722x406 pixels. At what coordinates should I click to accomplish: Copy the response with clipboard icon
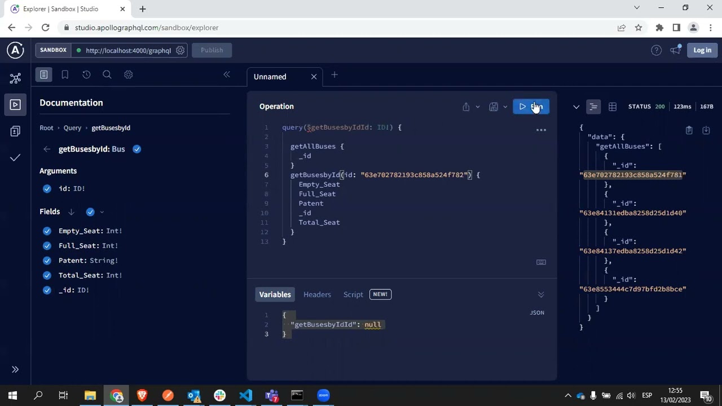coord(689,130)
